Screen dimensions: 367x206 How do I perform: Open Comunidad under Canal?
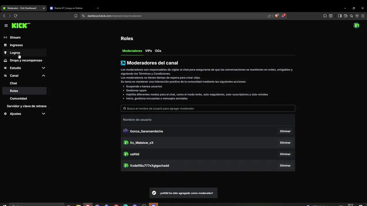[x=24, y=98]
